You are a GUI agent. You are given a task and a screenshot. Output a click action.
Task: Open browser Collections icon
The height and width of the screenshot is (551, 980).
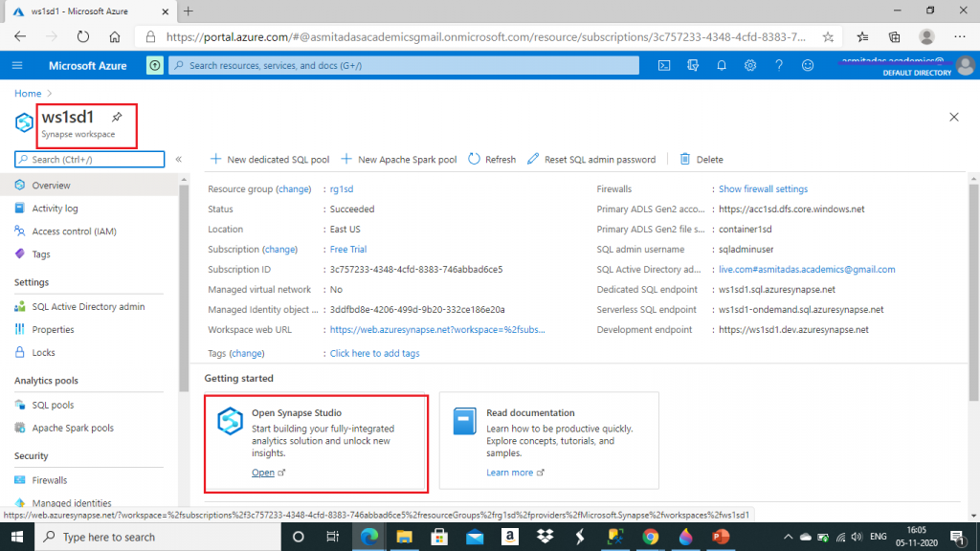(x=895, y=37)
